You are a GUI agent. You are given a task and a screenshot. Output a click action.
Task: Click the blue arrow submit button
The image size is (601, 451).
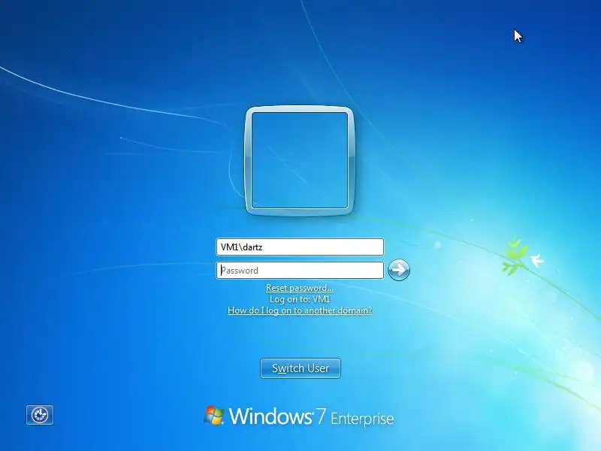coord(399,270)
